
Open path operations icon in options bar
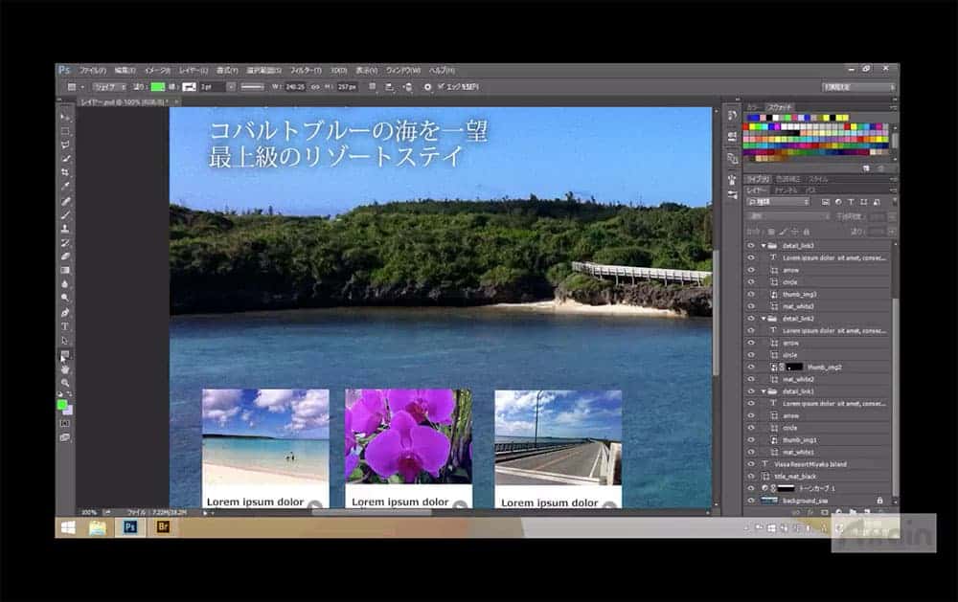372,87
